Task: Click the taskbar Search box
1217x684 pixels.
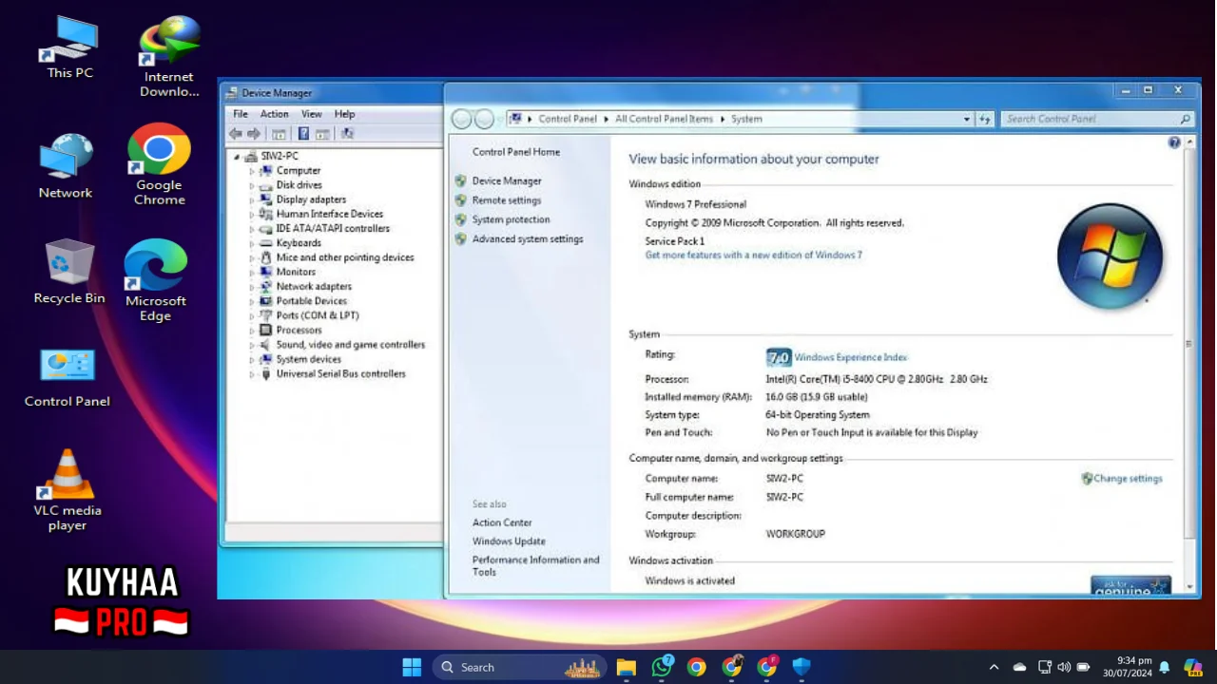Action: (x=521, y=667)
